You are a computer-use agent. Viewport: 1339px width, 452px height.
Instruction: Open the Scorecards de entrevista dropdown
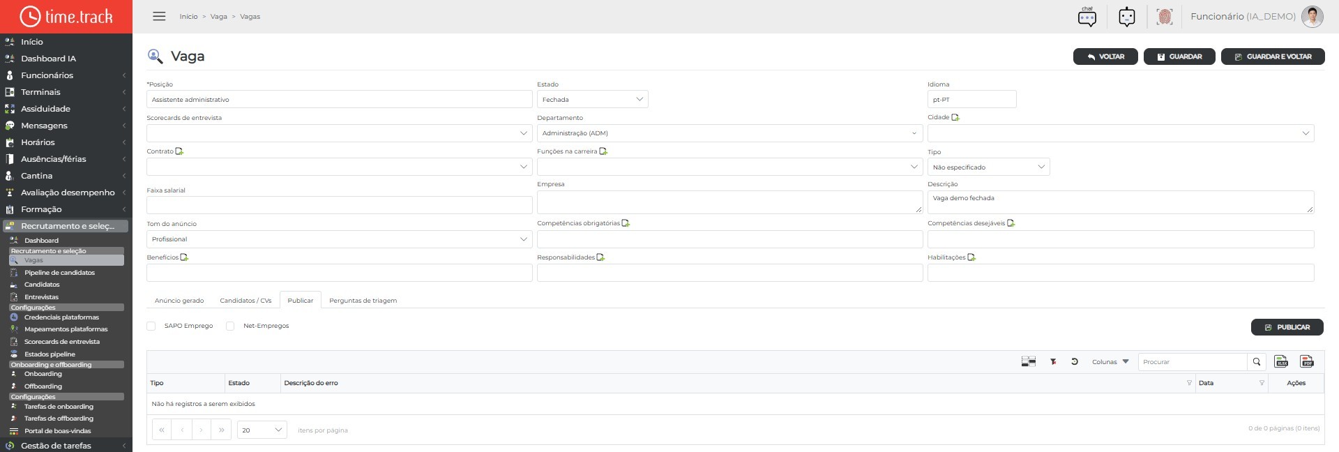click(339, 133)
